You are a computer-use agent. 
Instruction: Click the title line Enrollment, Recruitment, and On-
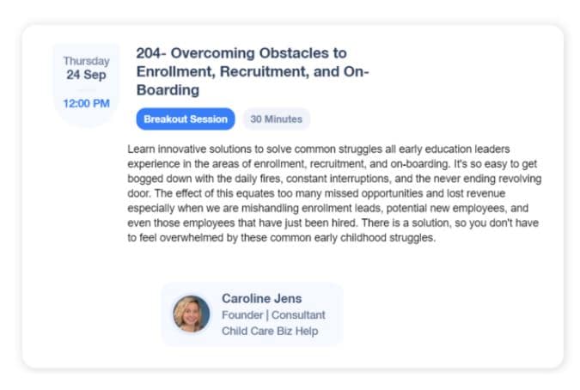pos(253,71)
